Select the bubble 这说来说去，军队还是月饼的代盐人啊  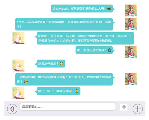point(82,9)
